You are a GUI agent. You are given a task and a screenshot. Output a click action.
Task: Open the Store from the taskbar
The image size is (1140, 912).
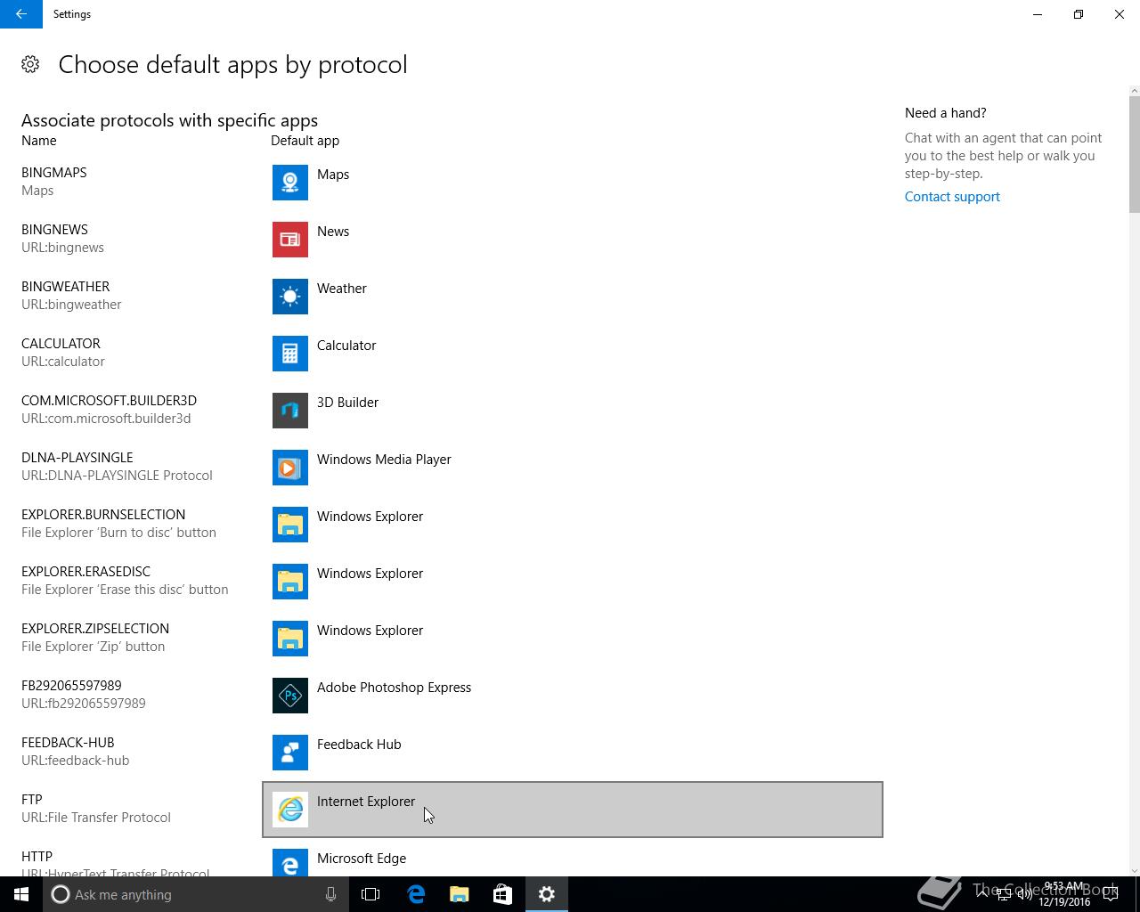pyautogui.click(x=503, y=894)
